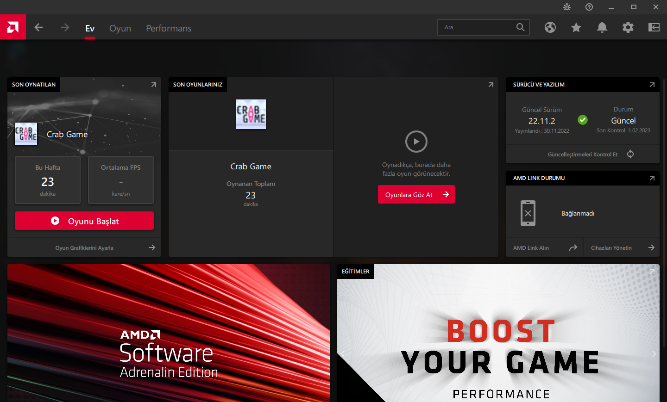Image resolution: width=667 pixels, height=402 pixels.
Task: Expand the Sürücü ve Yazılım card
Action: point(652,85)
